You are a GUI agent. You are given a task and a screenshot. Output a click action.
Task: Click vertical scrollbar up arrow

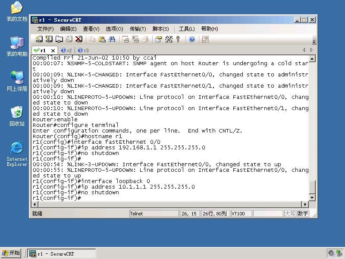[312, 59]
